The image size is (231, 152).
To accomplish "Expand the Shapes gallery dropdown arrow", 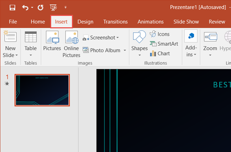I will [x=139, y=55].
